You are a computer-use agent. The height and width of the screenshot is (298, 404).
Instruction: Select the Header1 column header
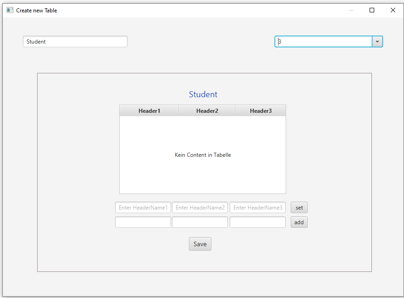(149, 110)
